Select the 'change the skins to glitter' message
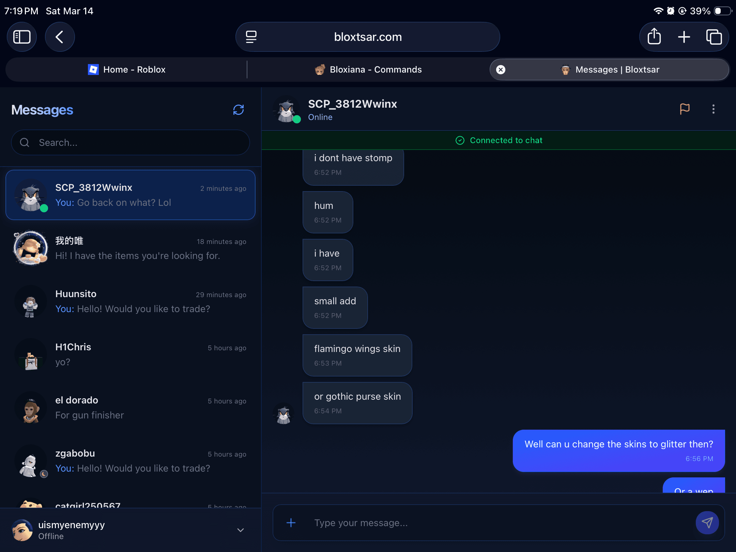 pos(619,451)
